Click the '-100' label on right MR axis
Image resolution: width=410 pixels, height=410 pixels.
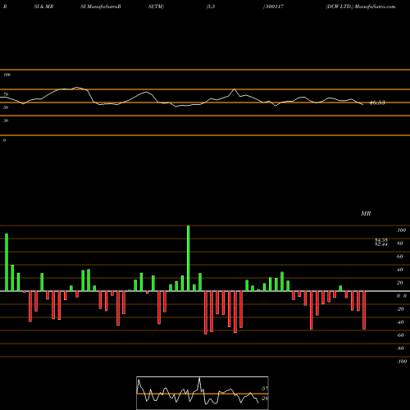point(402,362)
